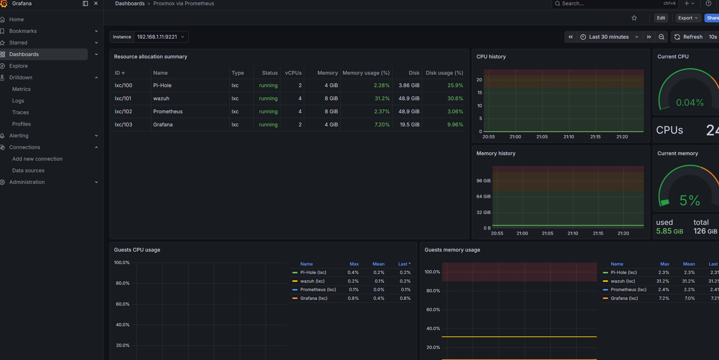Toggle the Grafana (lxc) series in Guests memory usage
Image resolution: width=719 pixels, height=360 pixels.
[x=625, y=298]
